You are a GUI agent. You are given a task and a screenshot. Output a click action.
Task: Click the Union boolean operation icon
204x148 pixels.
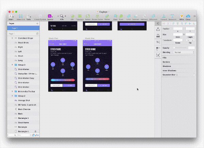[129, 16]
